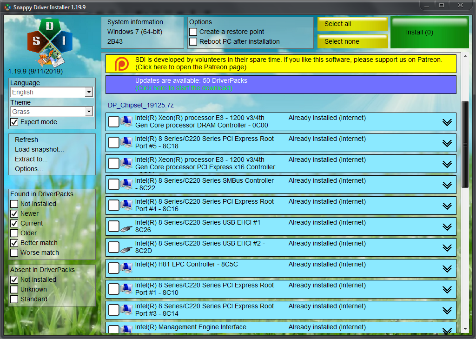
Task: Click USB plug icon for EHCI #2 8C2D
Action: [x=126, y=249]
